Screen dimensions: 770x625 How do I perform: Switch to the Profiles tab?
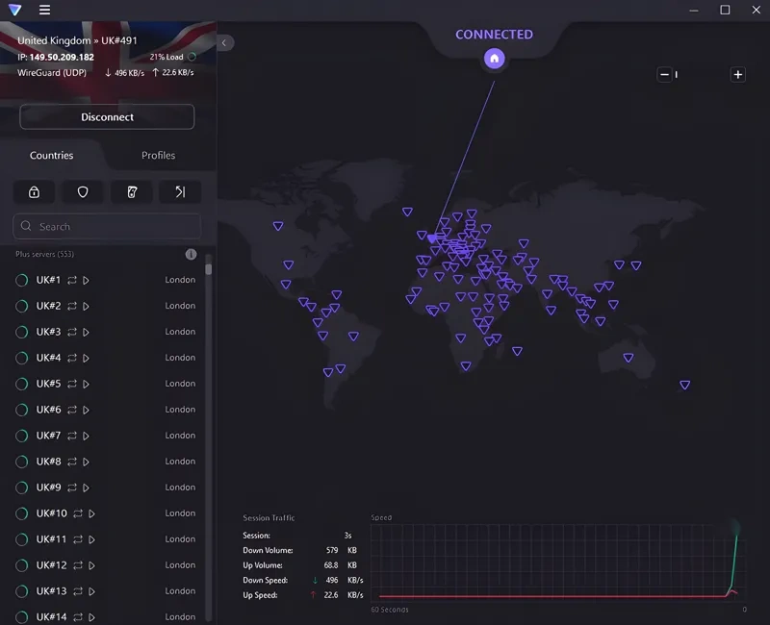click(x=158, y=155)
